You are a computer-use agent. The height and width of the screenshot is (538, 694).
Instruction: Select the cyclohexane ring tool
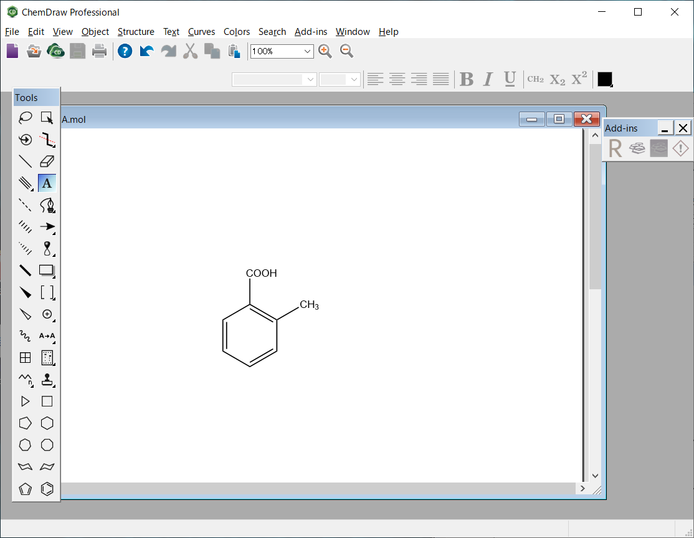(x=47, y=423)
